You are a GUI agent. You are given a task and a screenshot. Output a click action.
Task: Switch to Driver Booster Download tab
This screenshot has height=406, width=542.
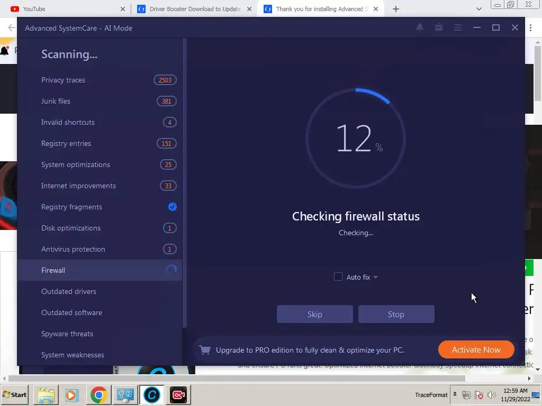pyautogui.click(x=195, y=9)
